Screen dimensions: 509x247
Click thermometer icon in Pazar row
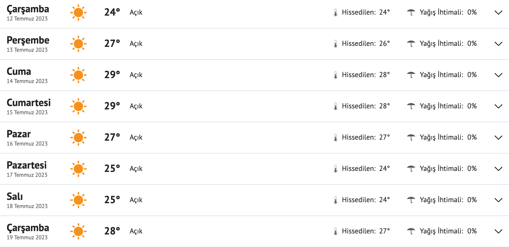(335, 138)
